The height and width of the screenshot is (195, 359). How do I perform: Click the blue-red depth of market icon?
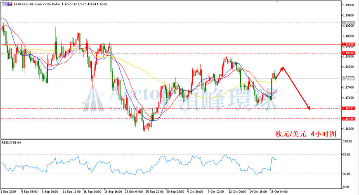pyautogui.click(x=10, y=4)
